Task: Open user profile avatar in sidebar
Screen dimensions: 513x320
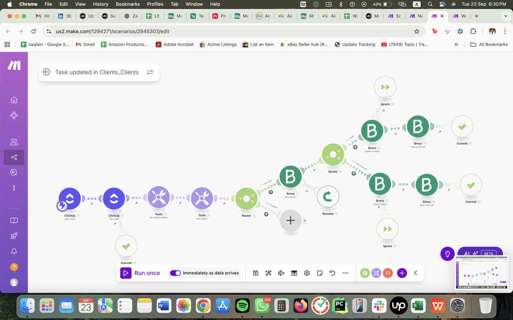Action: point(14,282)
